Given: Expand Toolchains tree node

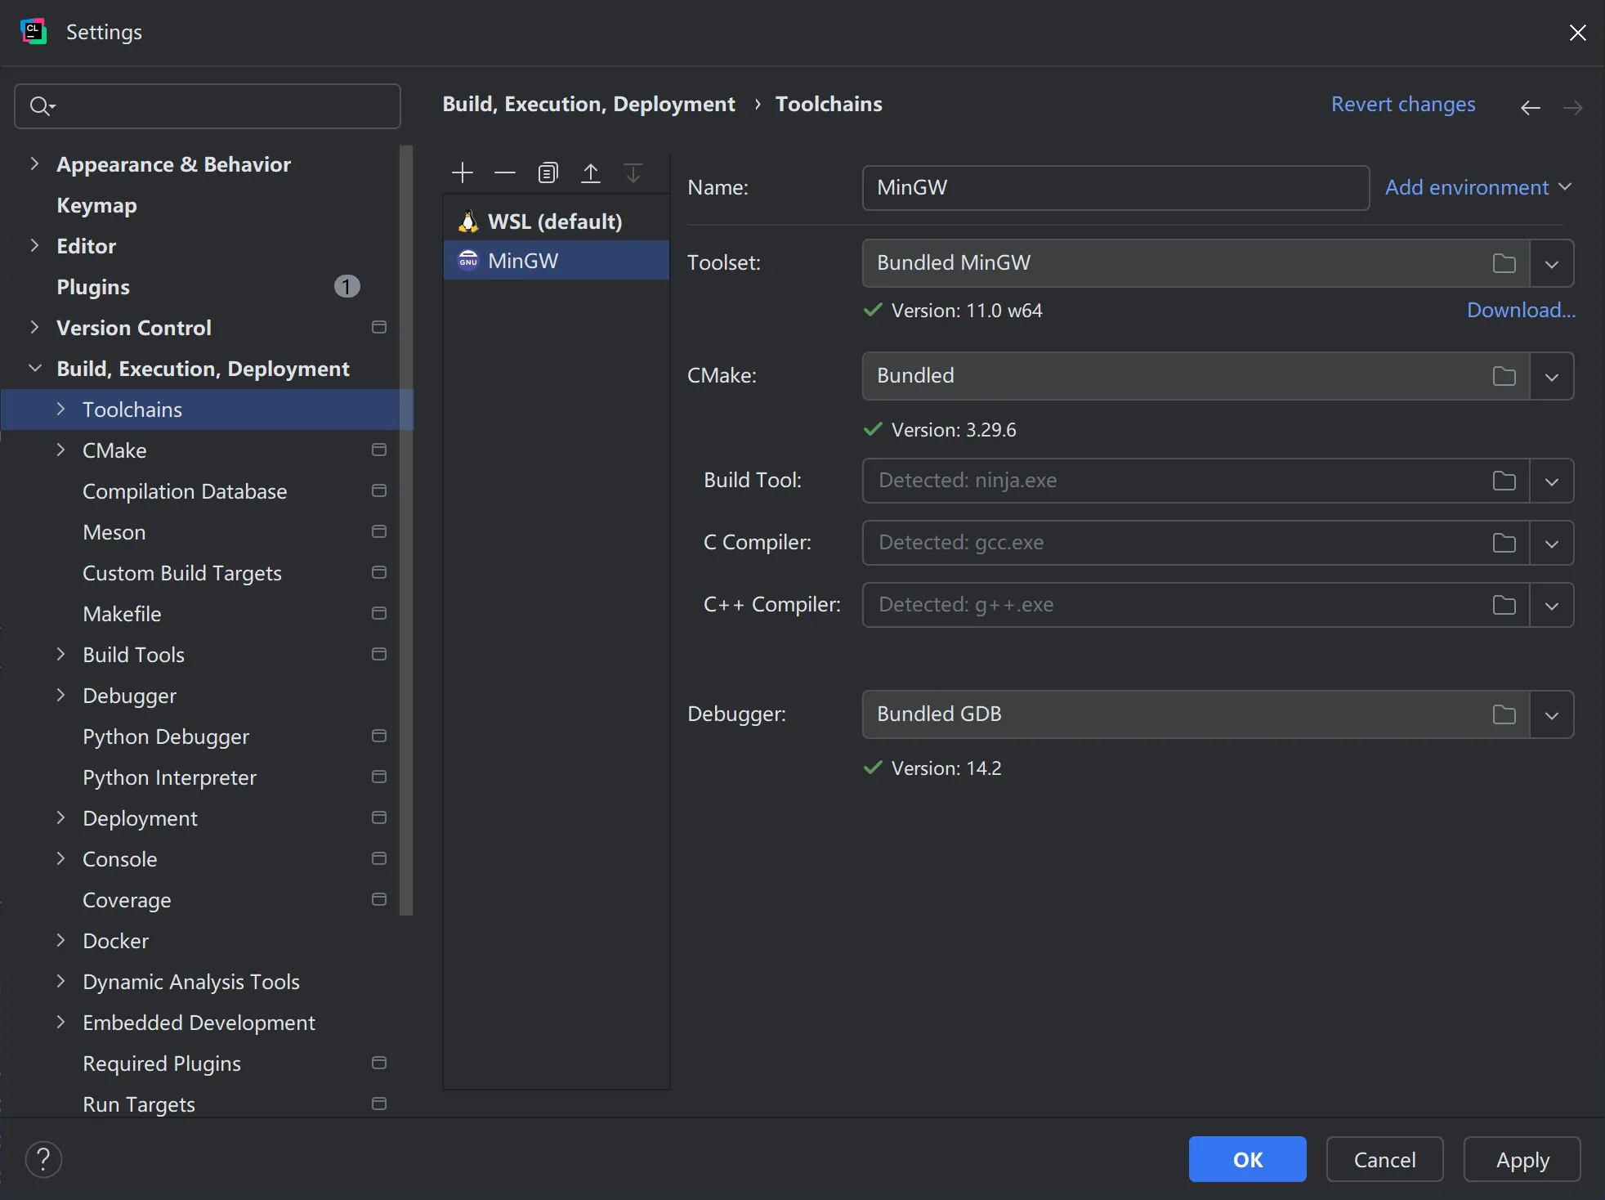Looking at the screenshot, I should click(60, 409).
